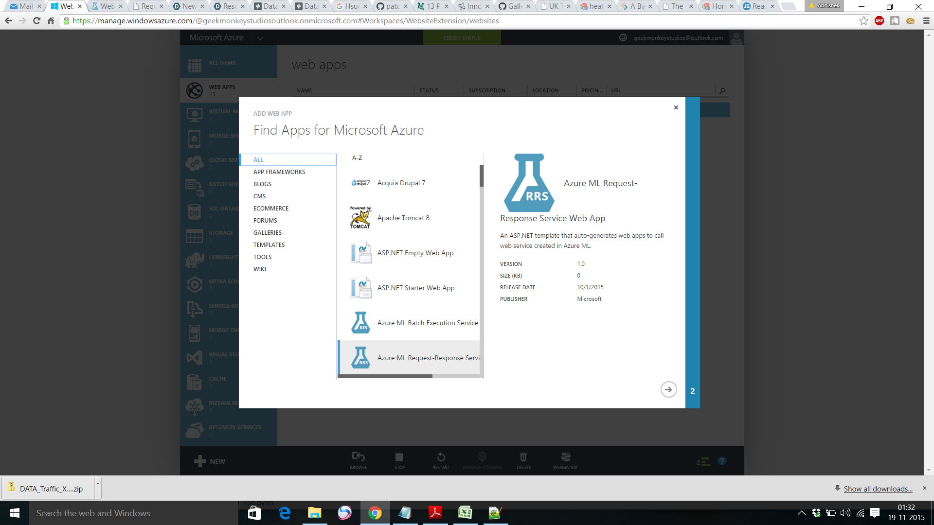Click Show all downloads link
Viewport: 934px width, 525px height.
point(878,489)
